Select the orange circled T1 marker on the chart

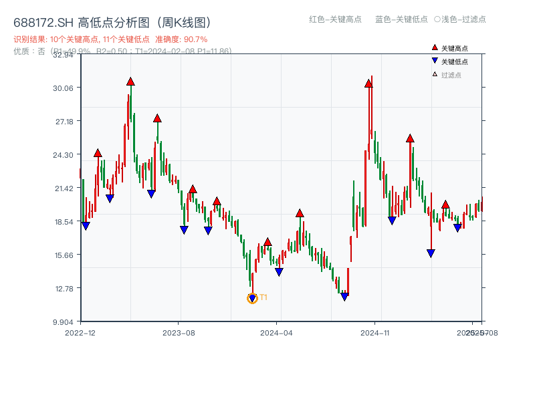252,297
